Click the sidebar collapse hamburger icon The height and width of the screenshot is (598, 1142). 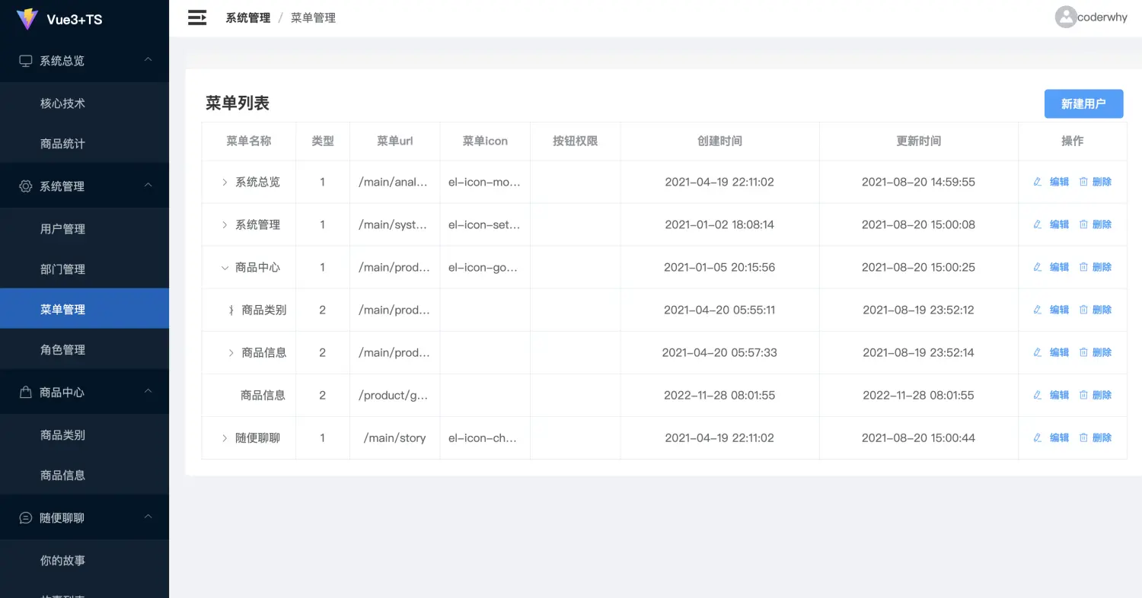click(x=197, y=17)
